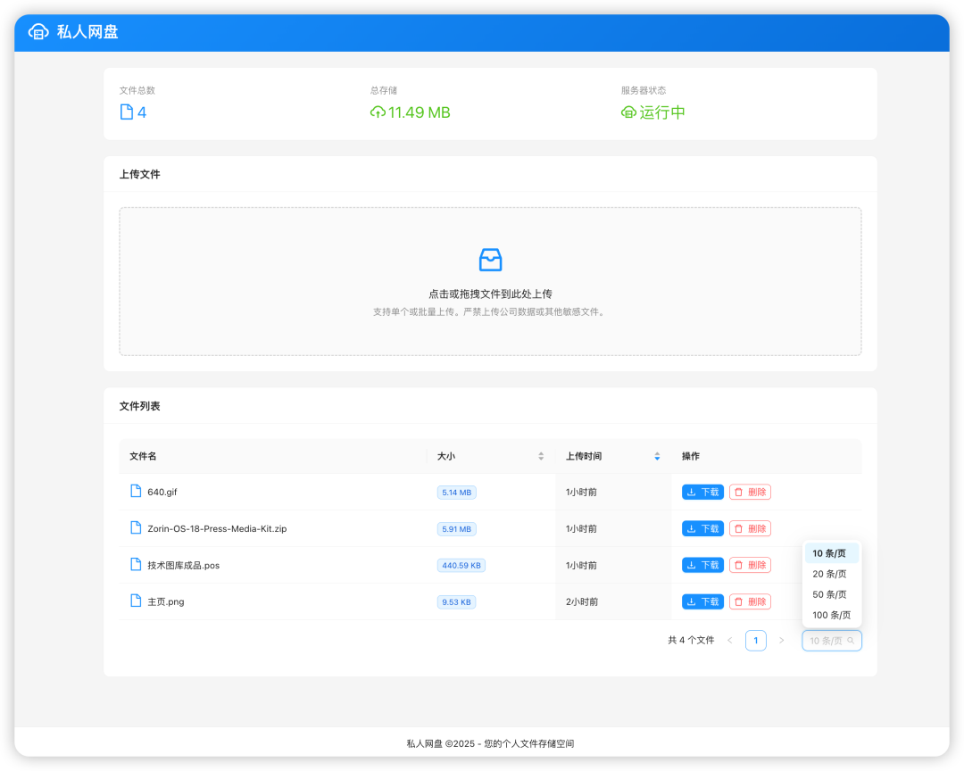Viewport: 964px width, 771px height.
Task: Download the 主页.png file
Action: pos(702,602)
